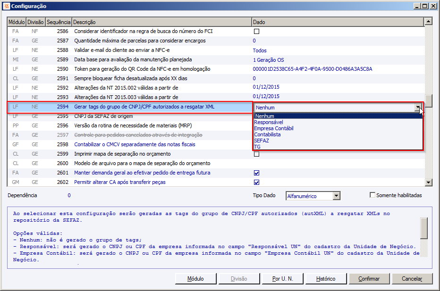Sort by the Divisão column header
Screen dimensions: 440x291
tap(35, 22)
